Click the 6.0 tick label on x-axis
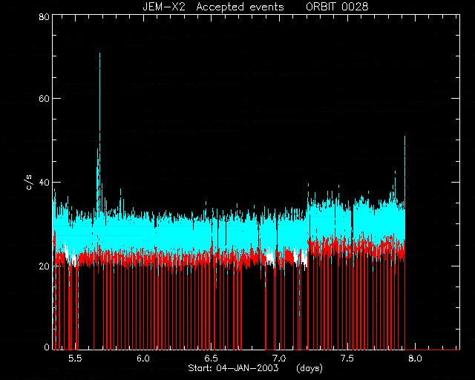 (x=143, y=358)
